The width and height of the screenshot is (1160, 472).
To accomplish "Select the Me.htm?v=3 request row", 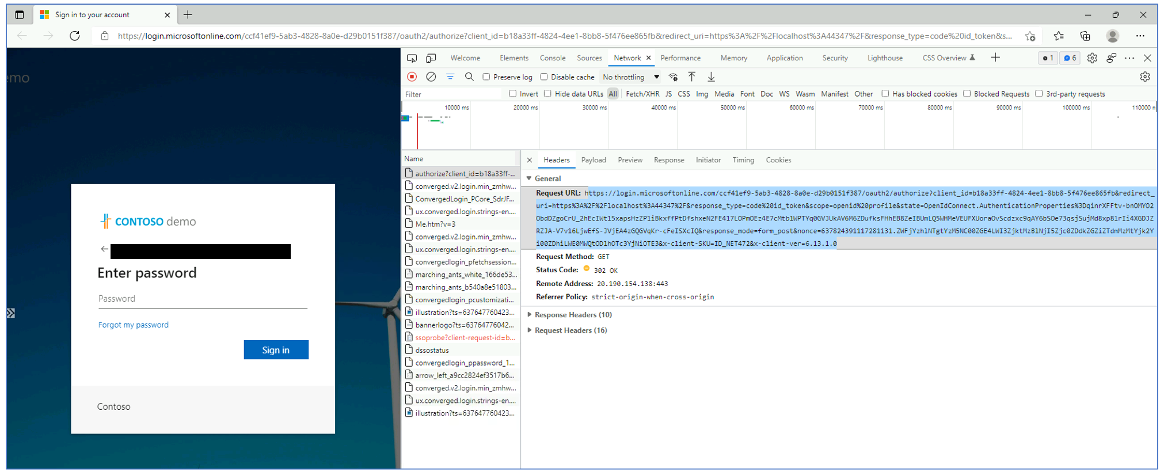I will (x=461, y=224).
